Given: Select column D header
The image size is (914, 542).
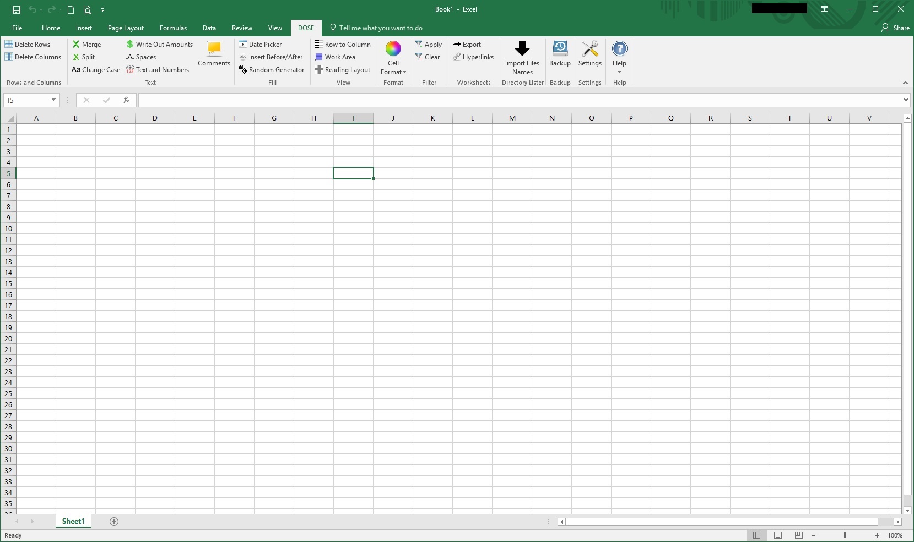Looking at the screenshot, I should coord(155,118).
